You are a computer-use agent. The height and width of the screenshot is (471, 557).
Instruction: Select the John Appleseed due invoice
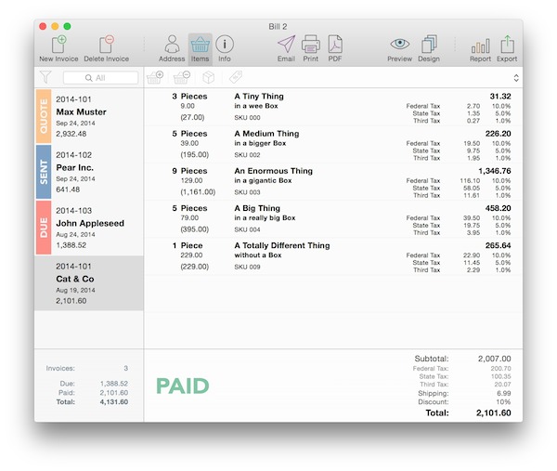tap(89, 228)
